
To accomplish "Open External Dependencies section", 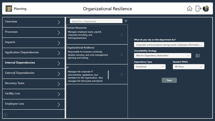I will click(x=33, y=74).
